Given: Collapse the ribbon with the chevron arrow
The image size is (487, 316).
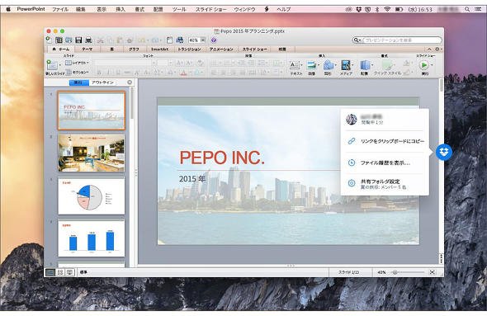Looking at the screenshot, I should click(429, 49).
